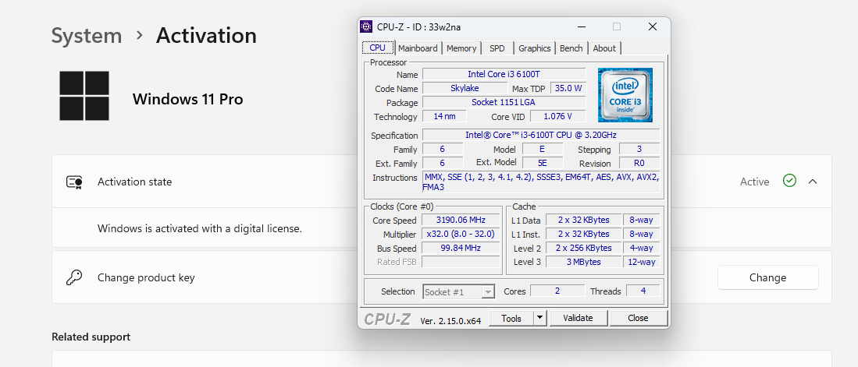Image resolution: width=858 pixels, height=367 pixels.
Task: Open the Socket #1 selection dropdown
Action: click(x=459, y=291)
